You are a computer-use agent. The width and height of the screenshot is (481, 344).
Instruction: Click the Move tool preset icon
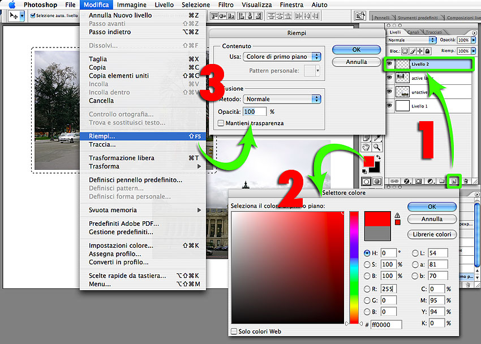(x=14, y=16)
